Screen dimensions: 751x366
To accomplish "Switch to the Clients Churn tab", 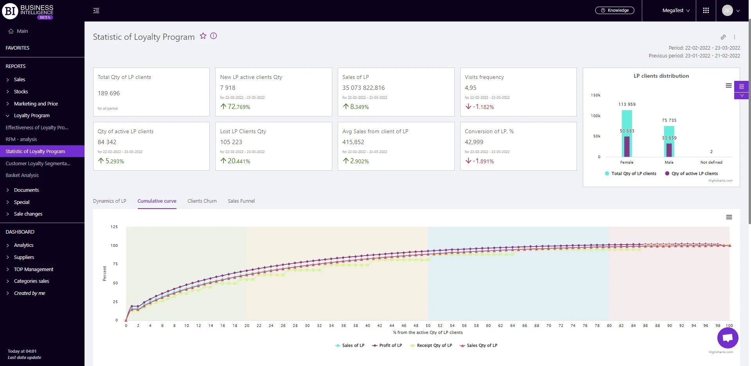I will tap(202, 201).
